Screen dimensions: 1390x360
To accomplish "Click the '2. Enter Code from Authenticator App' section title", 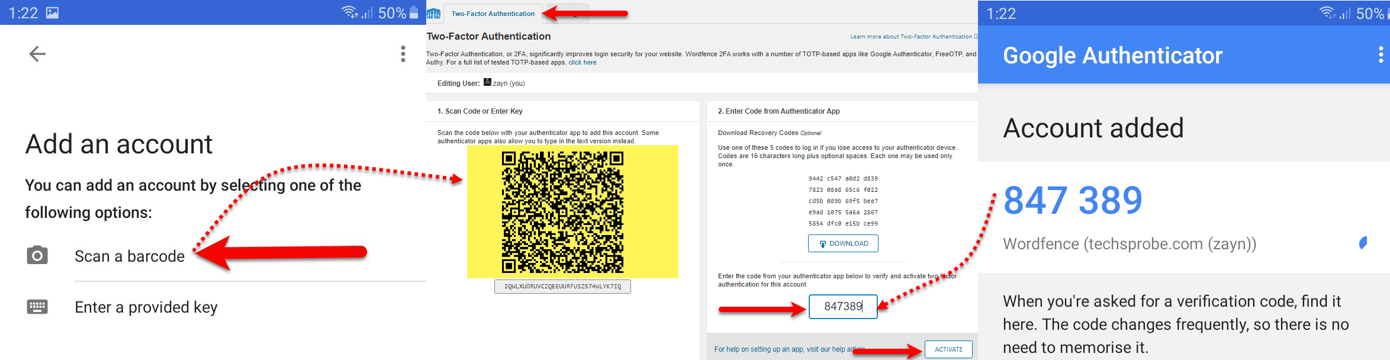I will 779,111.
